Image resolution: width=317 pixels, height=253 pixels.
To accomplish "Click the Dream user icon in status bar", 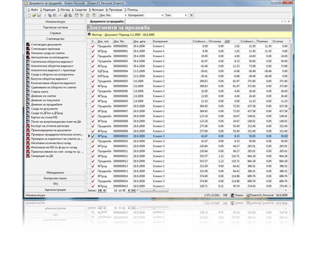I will [233, 195].
